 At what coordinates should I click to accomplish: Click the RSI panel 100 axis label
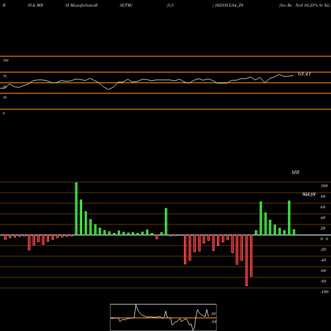[x=5, y=60]
